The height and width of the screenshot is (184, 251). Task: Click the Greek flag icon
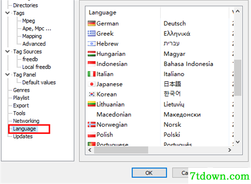(92, 33)
